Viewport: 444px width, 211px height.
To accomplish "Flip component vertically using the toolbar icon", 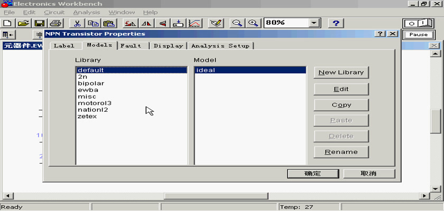I will [x=162, y=23].
